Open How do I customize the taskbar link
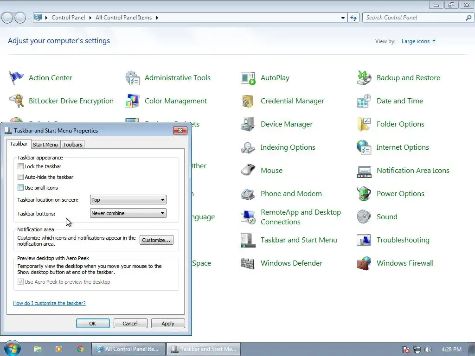Screen dimensions: 475x356 49,303
